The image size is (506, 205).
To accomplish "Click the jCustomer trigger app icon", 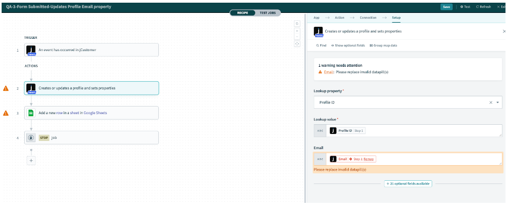I will [x=31, y=50].
